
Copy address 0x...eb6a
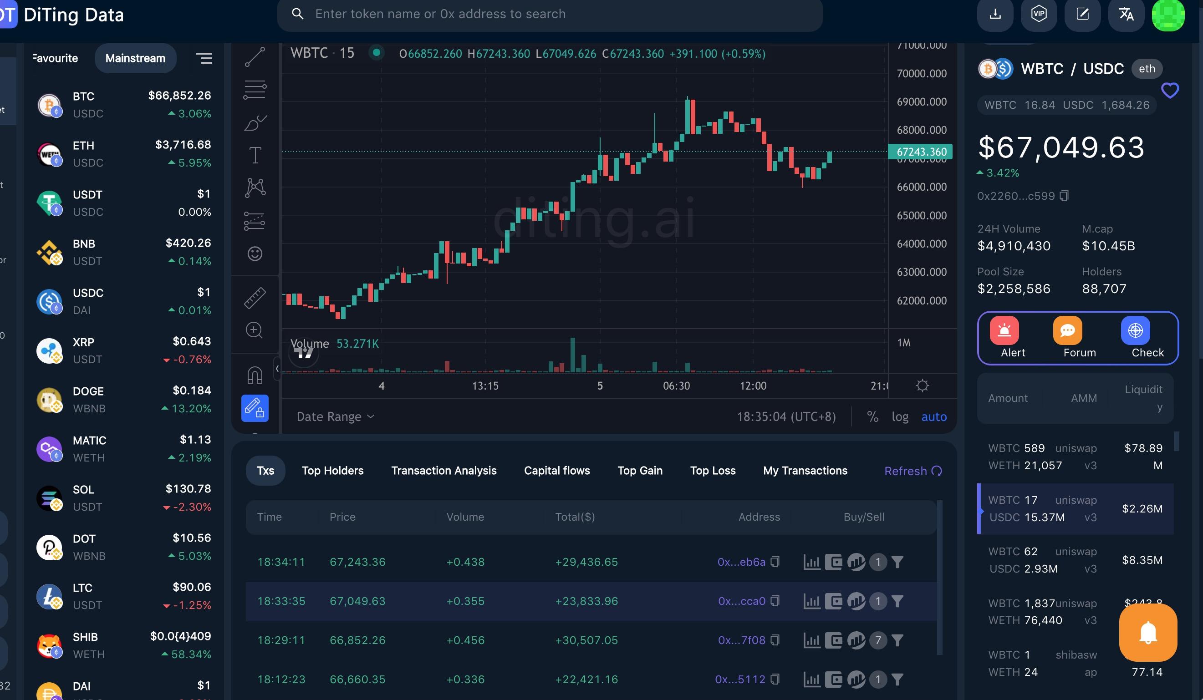point(775,562)
